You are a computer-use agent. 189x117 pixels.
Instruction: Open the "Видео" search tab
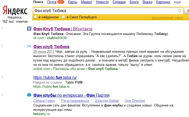pos(147,2)
